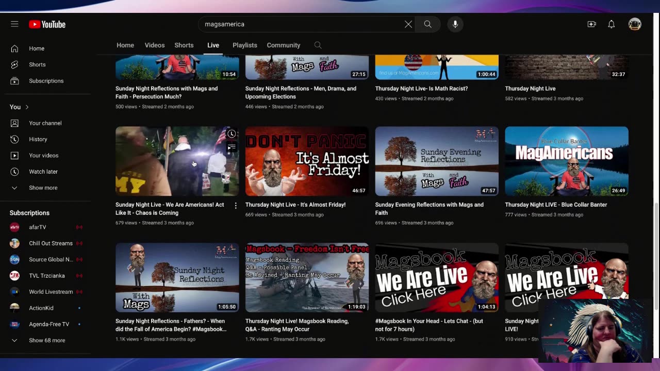660x371 pixels.
Task: Open 'Men, Drama, and Upcoming Elections' title
Action: pos(301,93)
